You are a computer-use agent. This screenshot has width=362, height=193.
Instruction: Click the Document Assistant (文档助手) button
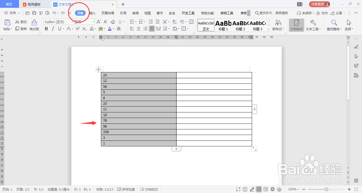(x=297, y=25)
